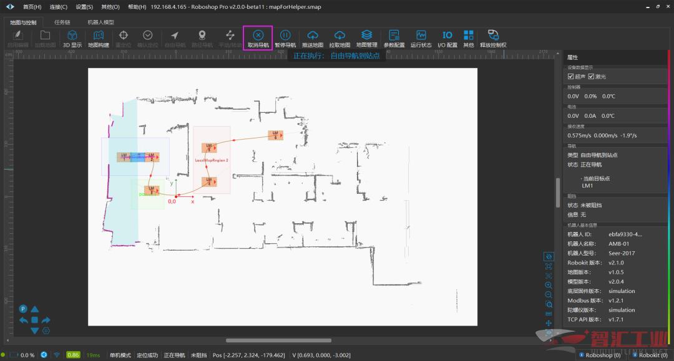Click the Wi-Fi signal icon in status bar
Viewport: 674px width, 361px height.
coord(57,355)
